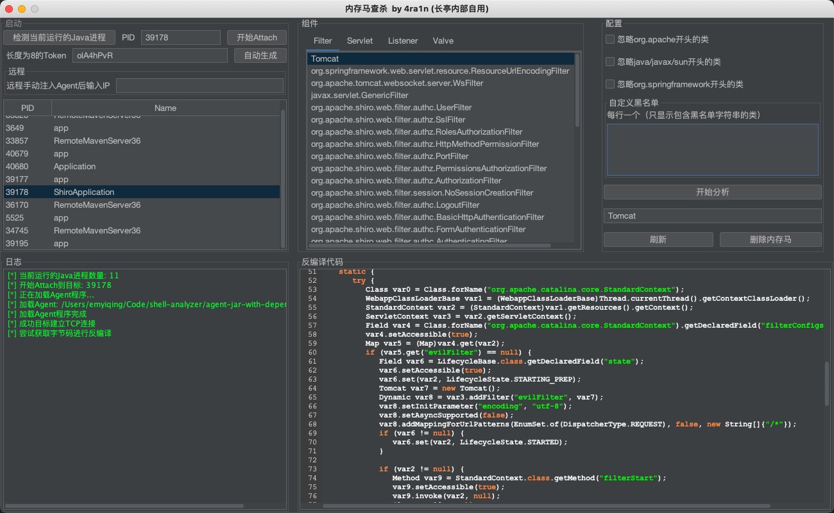Select the process row with PID 39195
Image resolution: width=834 pixels, height=513 pixels.
click(142, 243)
